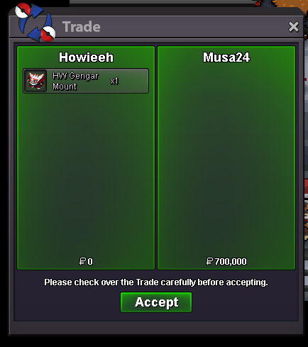This screenshot has width=308, height=347.
Task: Click Howieeh's 0 money offer
Action: point(86,261)
